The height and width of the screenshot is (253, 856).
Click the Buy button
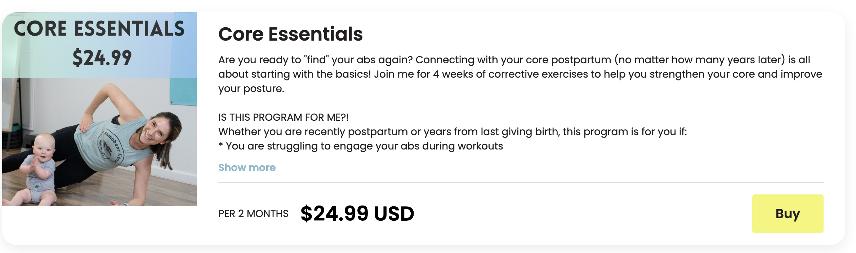(x=788, y=214)
